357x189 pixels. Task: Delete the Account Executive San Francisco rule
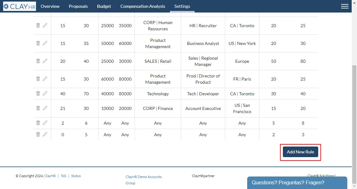(38, 108)
